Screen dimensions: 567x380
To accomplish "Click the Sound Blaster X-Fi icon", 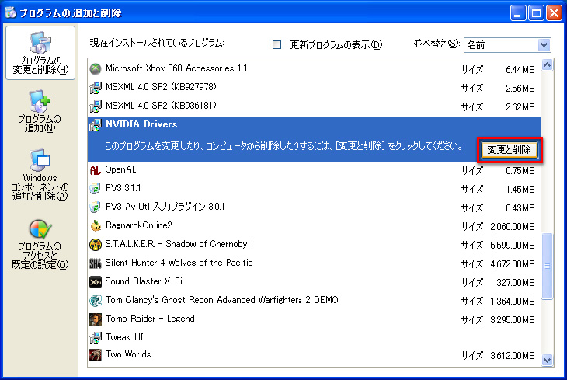I will (96, 282).
